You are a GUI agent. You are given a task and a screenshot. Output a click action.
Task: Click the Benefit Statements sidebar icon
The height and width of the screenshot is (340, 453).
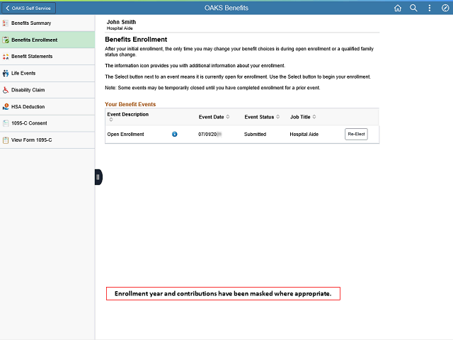click(6, 57)
